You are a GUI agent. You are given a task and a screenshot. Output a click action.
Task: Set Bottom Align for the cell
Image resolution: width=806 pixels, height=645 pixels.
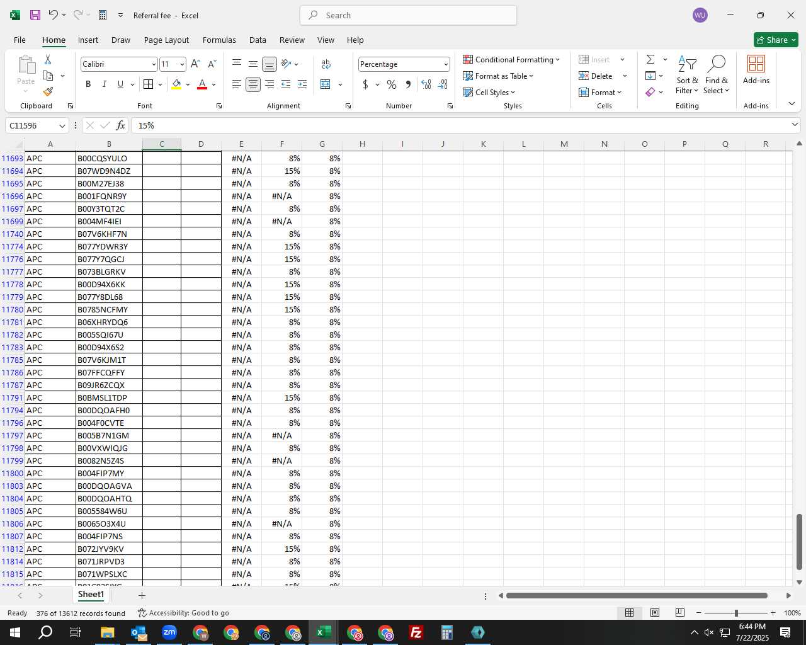[269, 64]
